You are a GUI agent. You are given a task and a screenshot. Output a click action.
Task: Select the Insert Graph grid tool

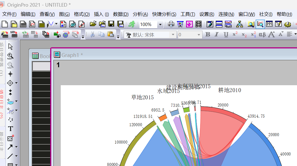(11, 138)
